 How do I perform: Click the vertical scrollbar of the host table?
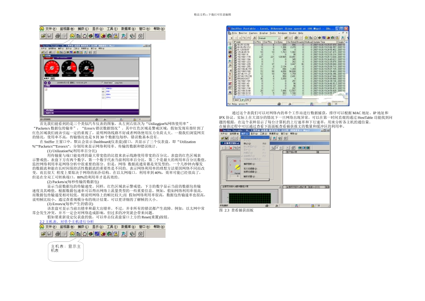pyautogui.click(x=347, y=68)
